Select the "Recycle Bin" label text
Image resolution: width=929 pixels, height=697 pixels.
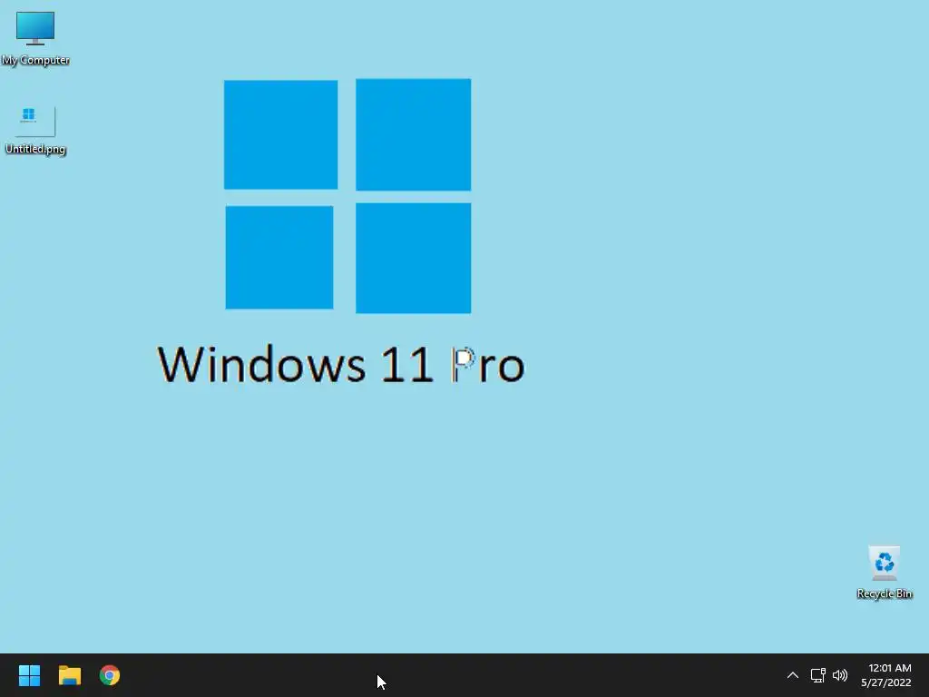[x=885, y=594]
